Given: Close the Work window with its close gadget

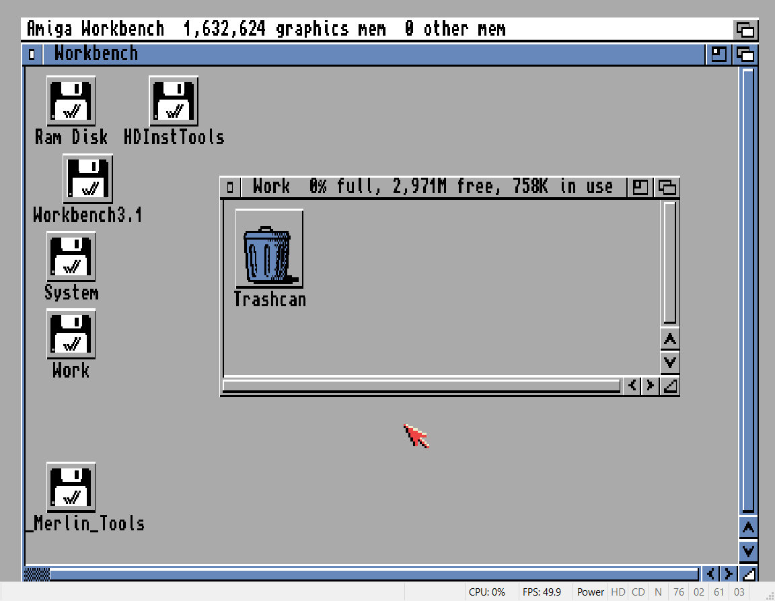Looking at the screenshot, I should click(230, 188).
